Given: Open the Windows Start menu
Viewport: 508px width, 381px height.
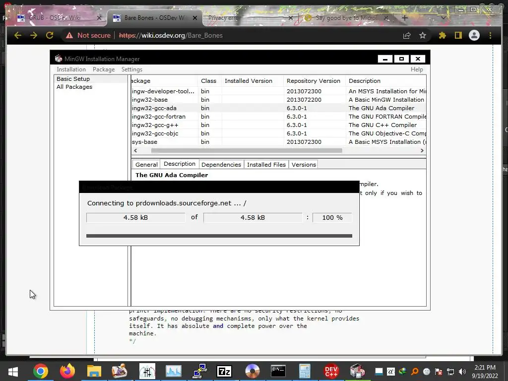Looking at the screenshot, I should tap(13, 371).
